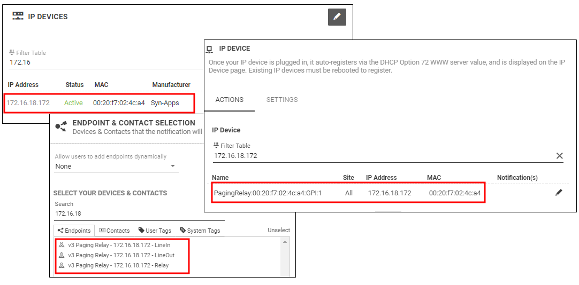Click the icon next to the Relay endpoint

pos(62,265)
